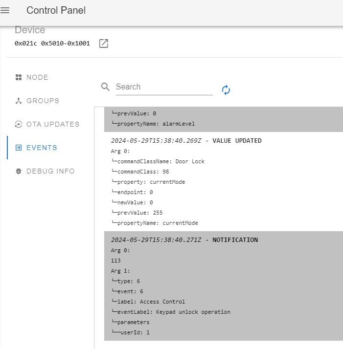The height and width of the screenshot is (349, 343).
Task: Click timestamp 2024-05-29T15:38:40.269Z
Action: click(x=156, y=141)
